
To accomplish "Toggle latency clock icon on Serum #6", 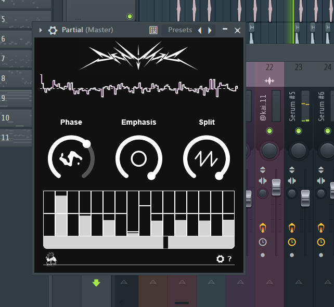I will pos(321,242).
